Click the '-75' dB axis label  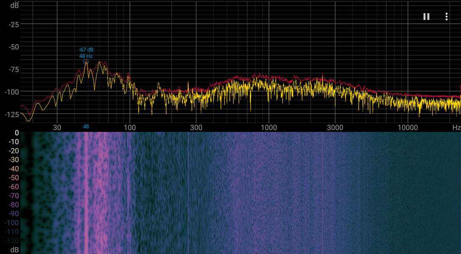click(14, 69)
